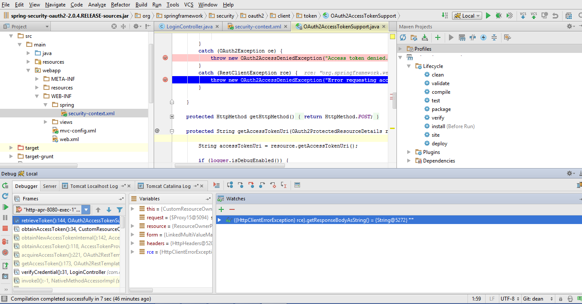582x304 pixels.
Task: Click VCS update project icon
Action: [x=523, y=15]
